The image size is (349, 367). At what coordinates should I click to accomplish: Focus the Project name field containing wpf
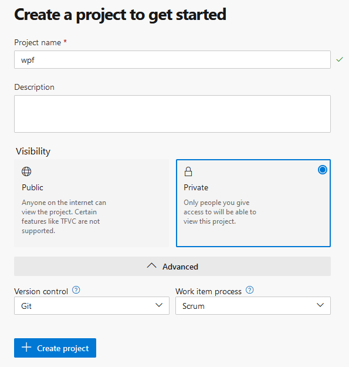(x=172, y=60)
